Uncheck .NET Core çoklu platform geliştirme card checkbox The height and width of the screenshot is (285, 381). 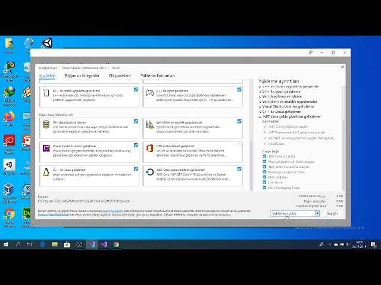coord(239,169)
